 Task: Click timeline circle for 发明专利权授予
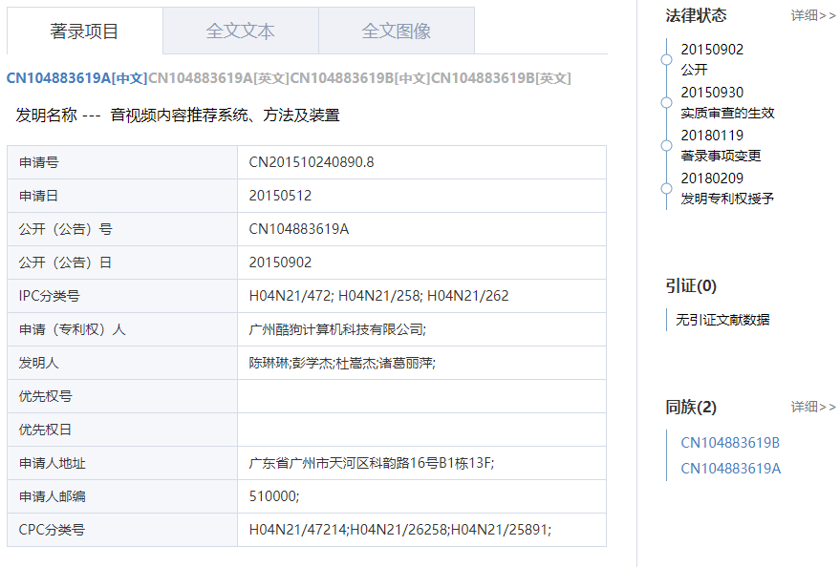(666, 188)
